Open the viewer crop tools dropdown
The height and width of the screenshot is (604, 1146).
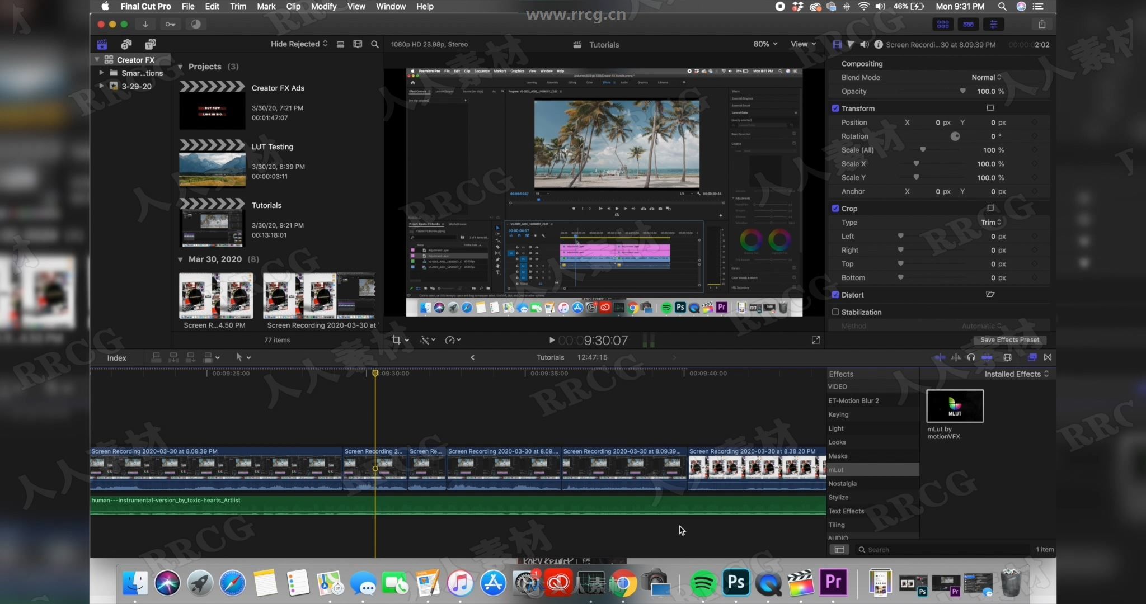click(400, 340)
